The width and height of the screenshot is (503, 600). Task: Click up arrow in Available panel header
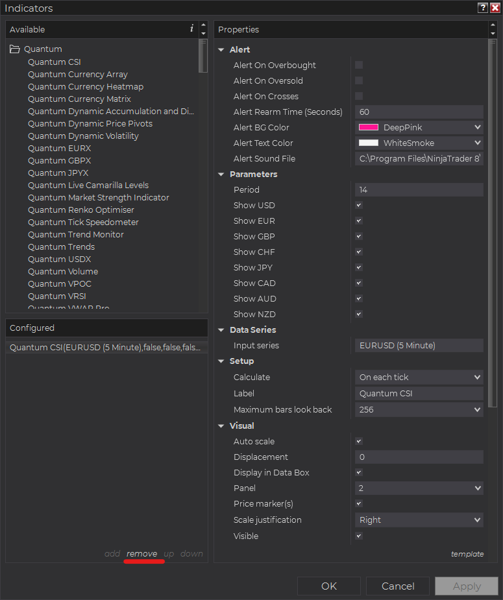point(204,25)
